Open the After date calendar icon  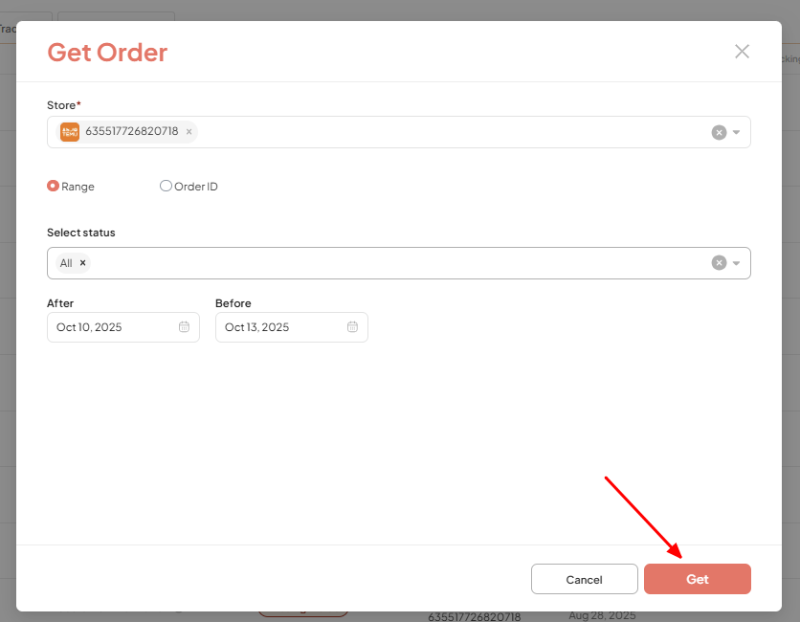[x=184, y=327]
